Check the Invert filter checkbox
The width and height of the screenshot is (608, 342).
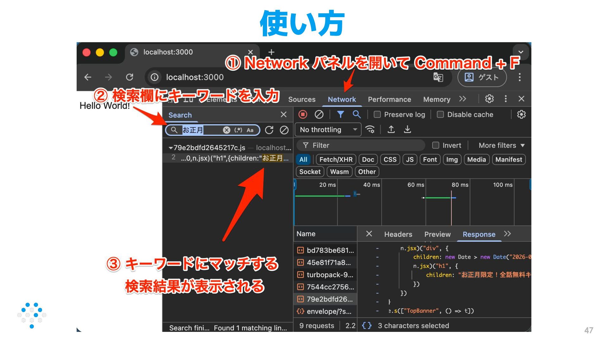coord(436,145)
